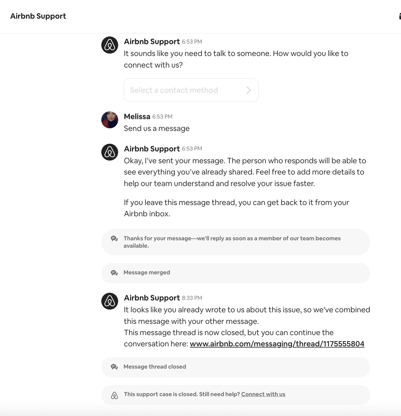Expand the "Select a contact method" chevron arrow
This screenshot has width=401, height=416.
point(248,90)
